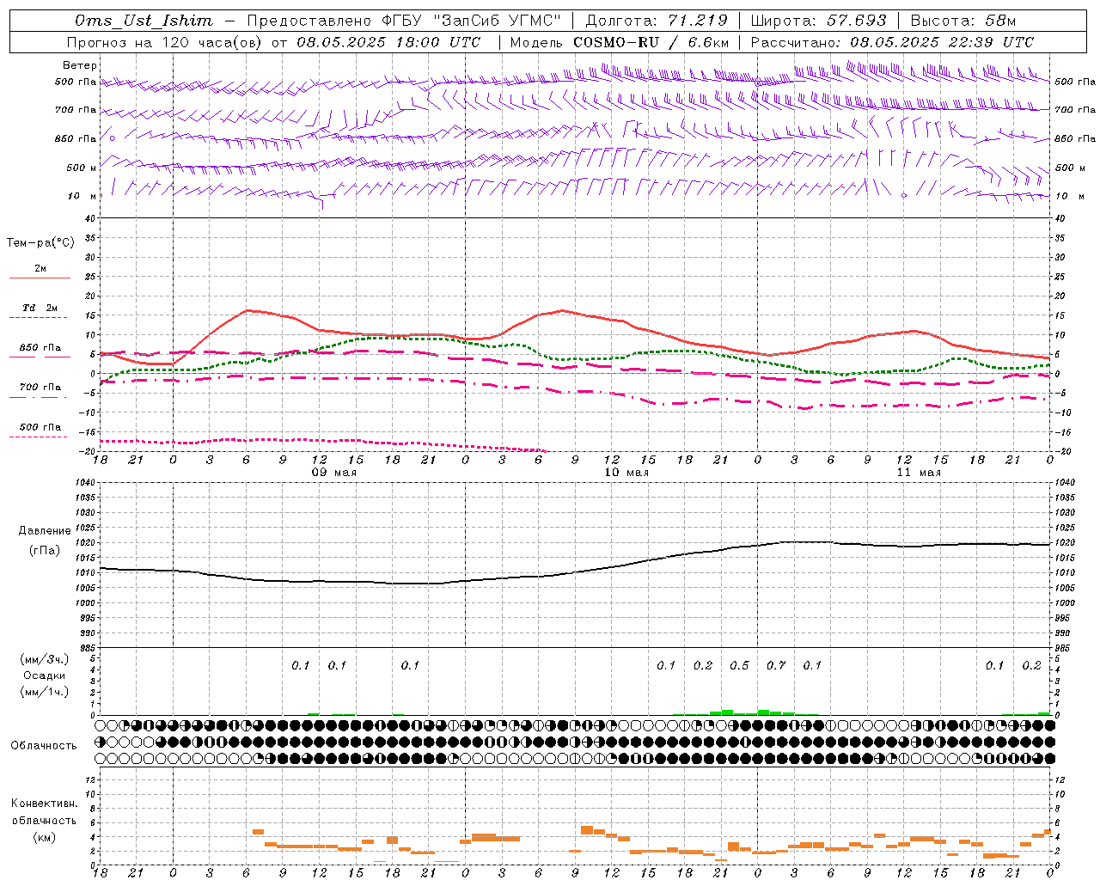The width and height of the screenshot is (1100, 880).
Task: Select the station name Oms_Ust_Ishim
Action: coord(144,21)
